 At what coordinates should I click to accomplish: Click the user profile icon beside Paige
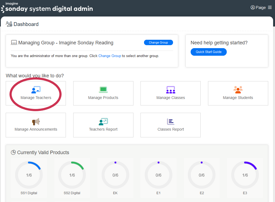pyautogui.click(x=253, y=8)
